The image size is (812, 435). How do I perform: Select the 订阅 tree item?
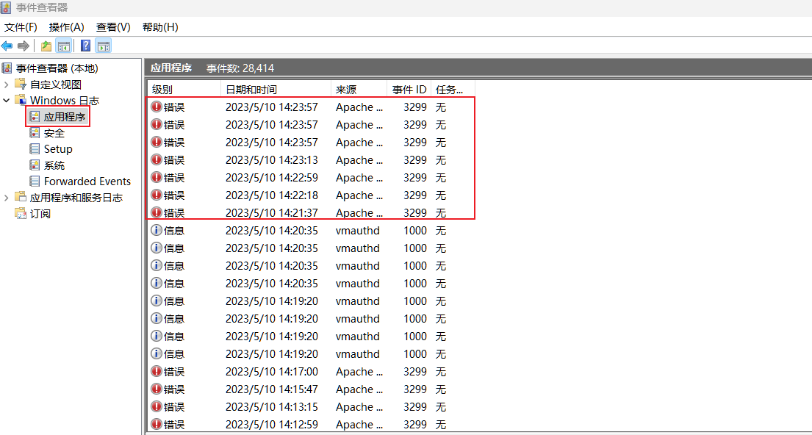[x=40, y=213]
